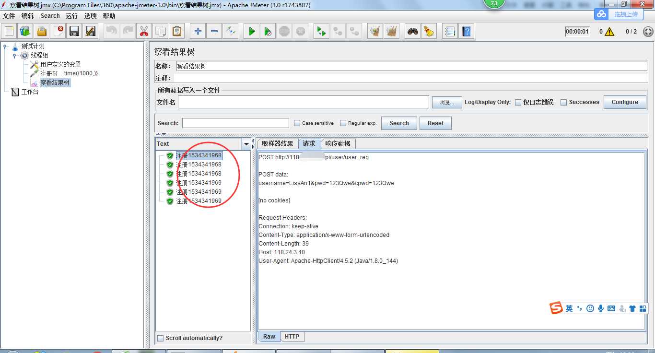Expand all tree nodes with plus icon

pos(198,32)
